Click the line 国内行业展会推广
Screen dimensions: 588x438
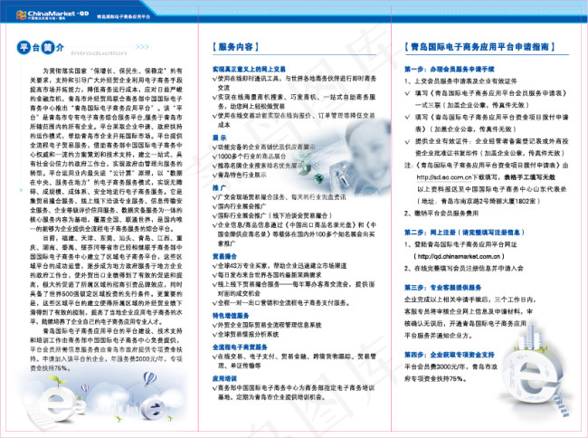(240, 206)
